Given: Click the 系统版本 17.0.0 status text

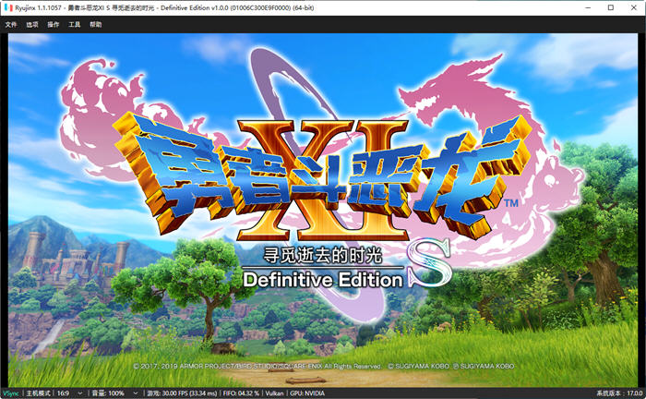Looking at the screenshot, I should [x=619, y=393].
